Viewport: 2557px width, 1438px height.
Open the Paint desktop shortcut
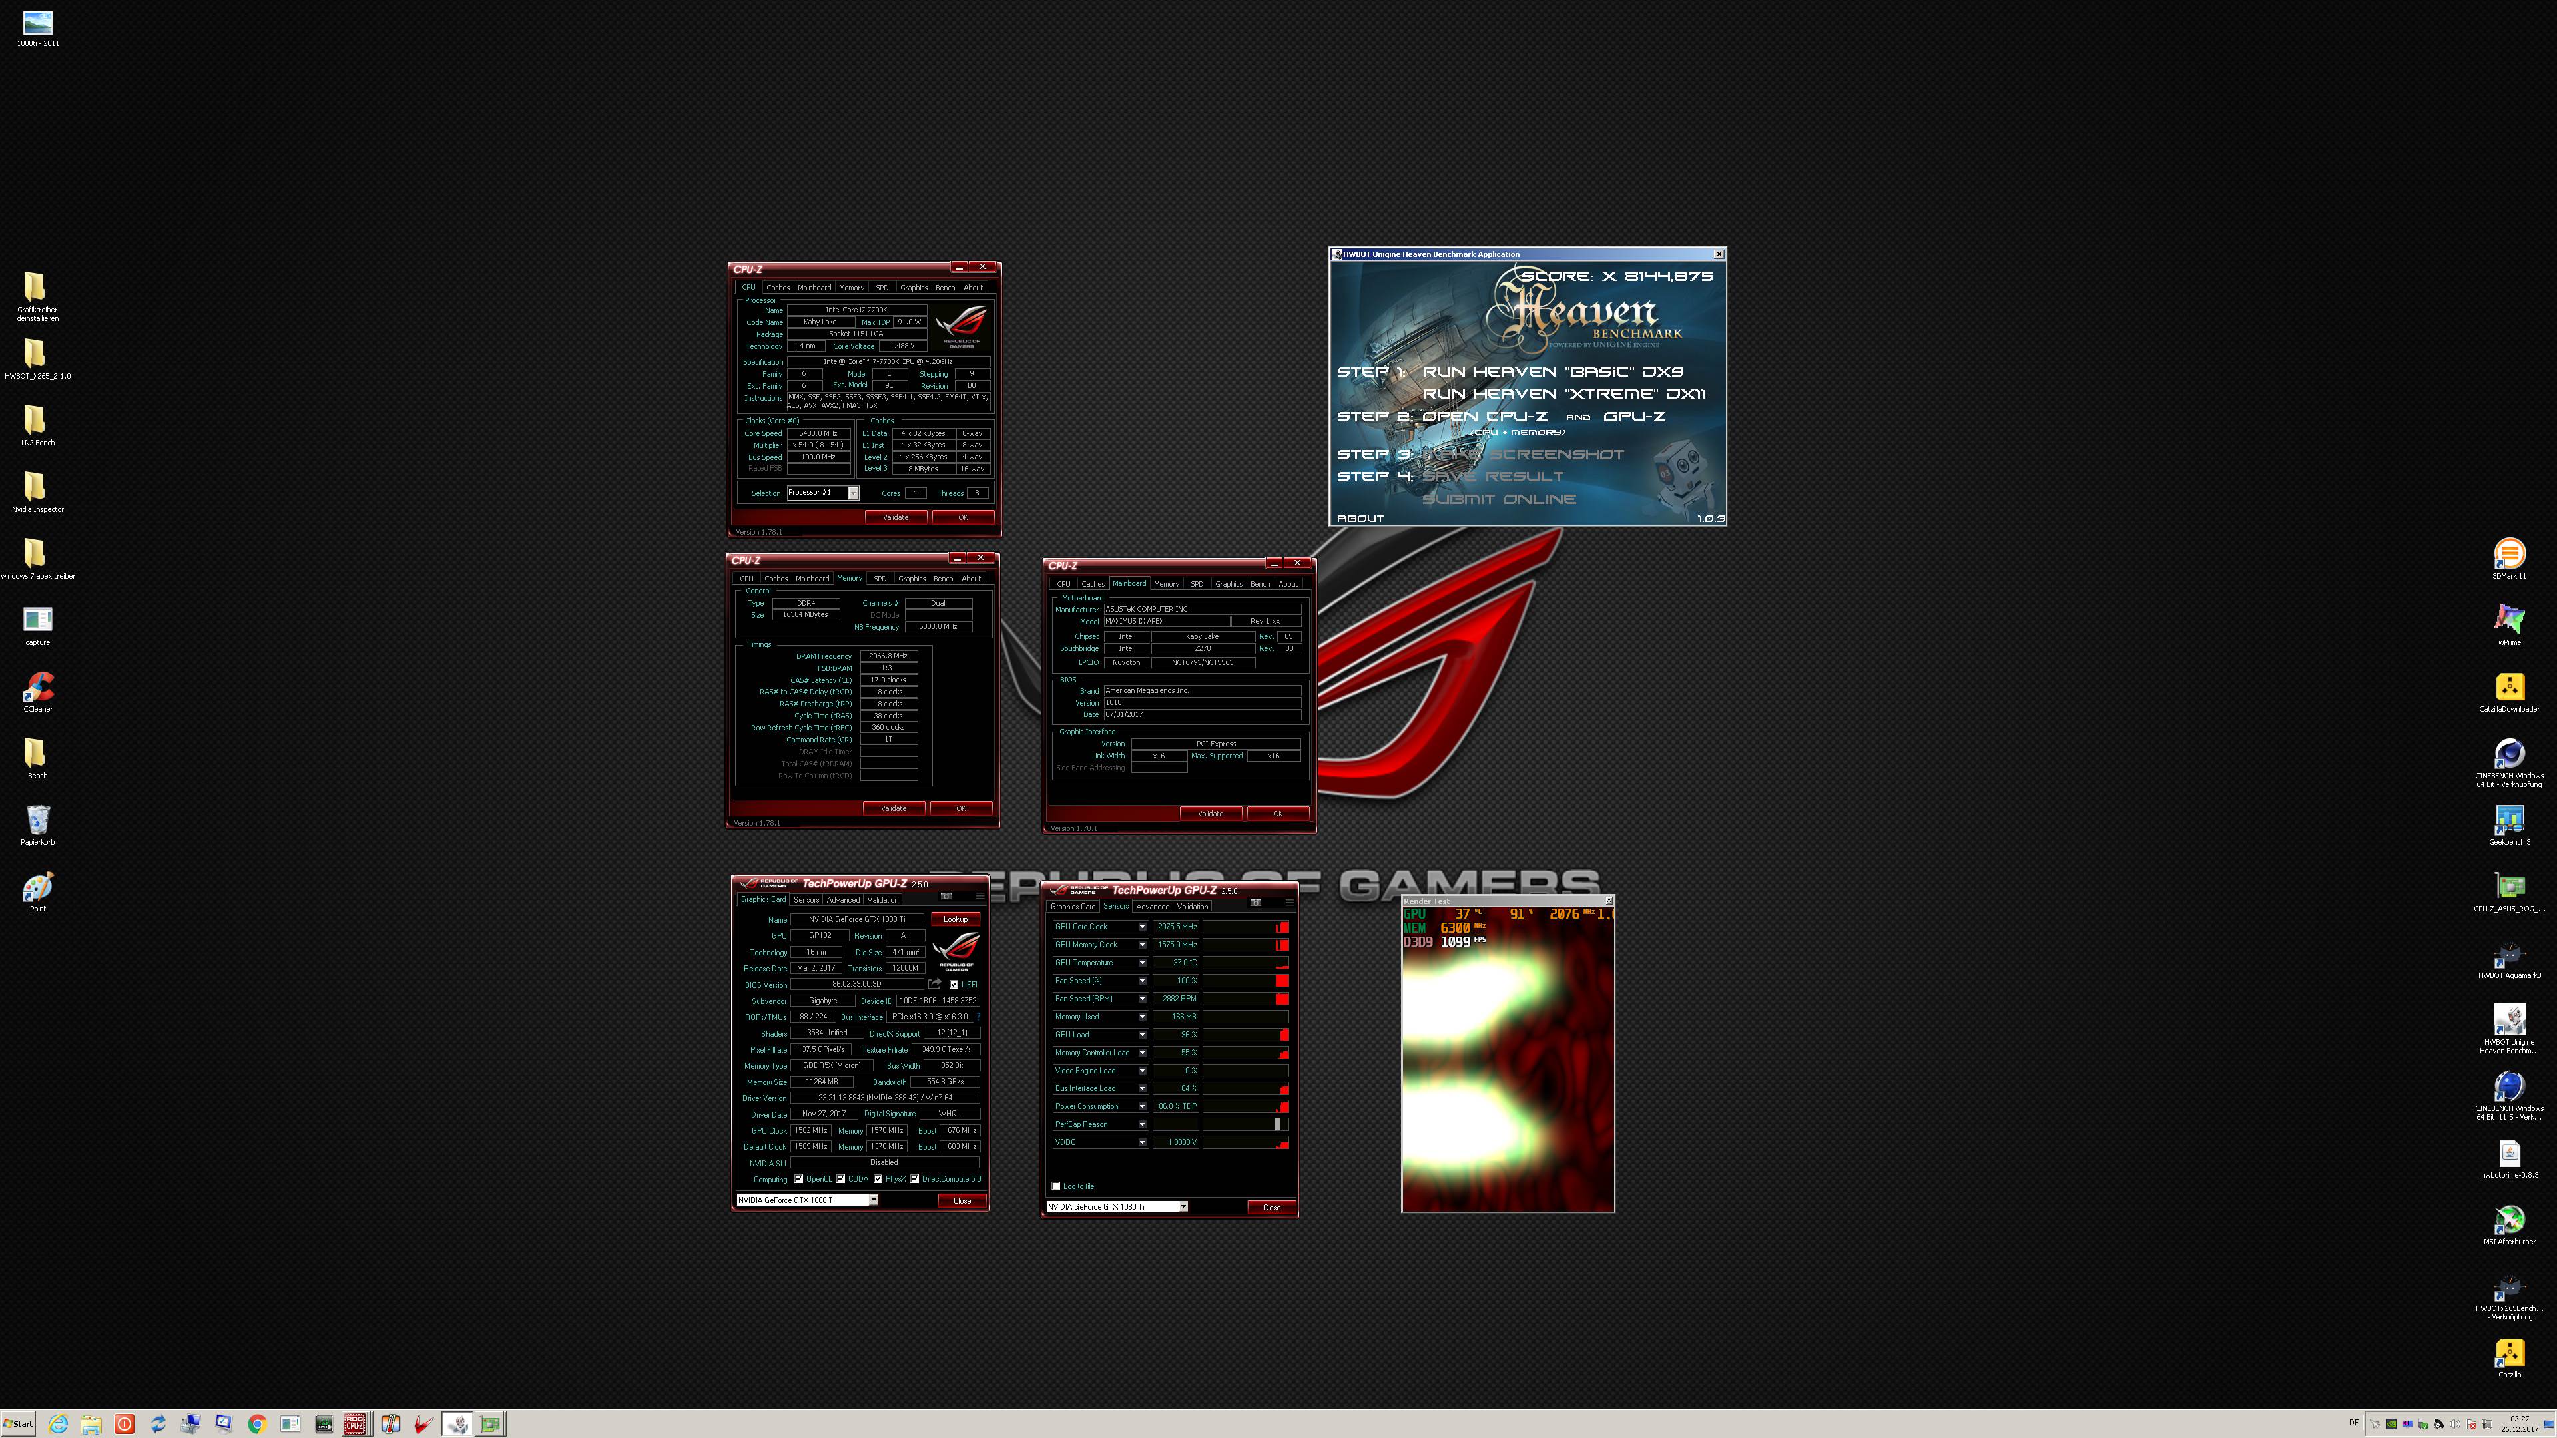point(38,891)
